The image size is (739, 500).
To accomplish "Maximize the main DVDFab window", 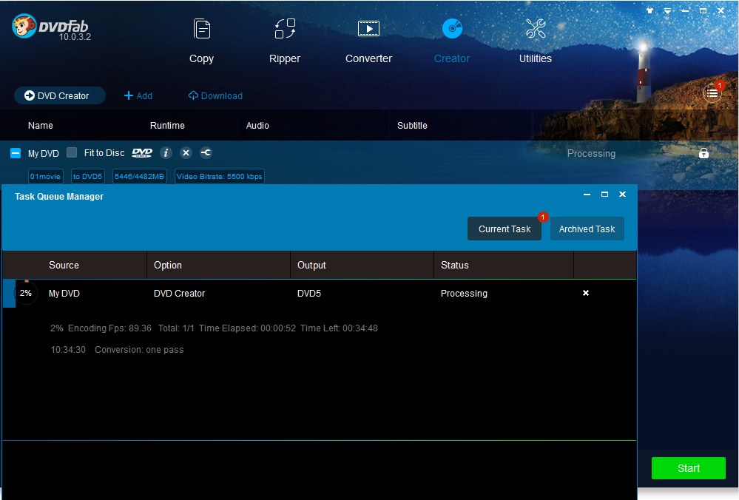I will pos(703,10).
